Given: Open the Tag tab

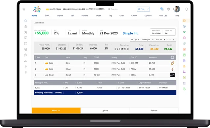Looking at the screenshot, I should coord(110,16).
